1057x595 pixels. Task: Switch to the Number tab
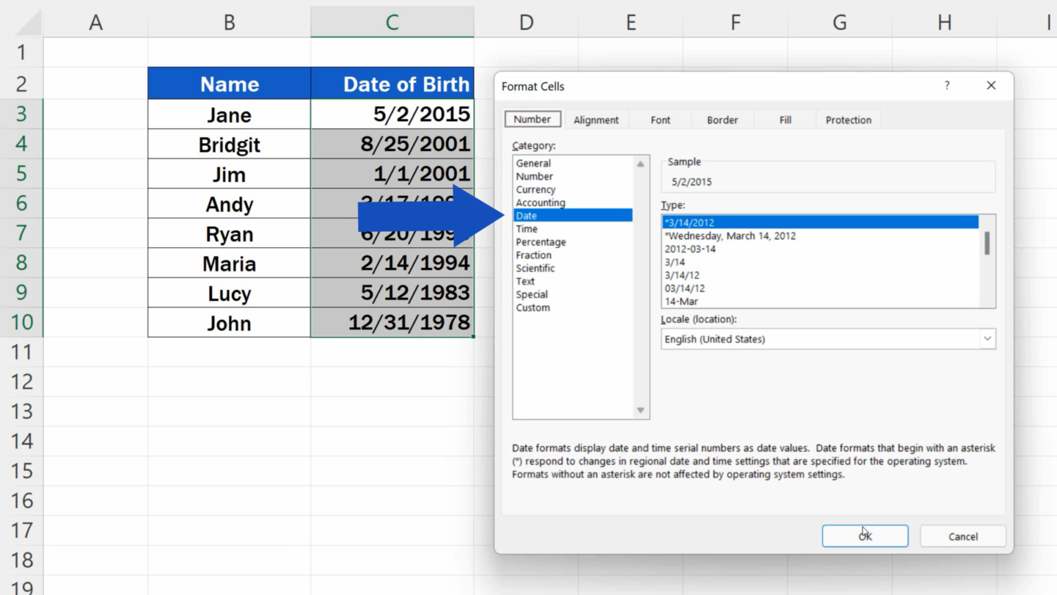pos(532,118)
